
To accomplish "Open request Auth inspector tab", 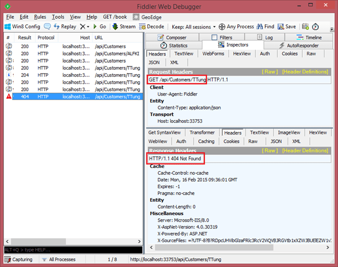I will pyautogui.click(x=265, y=54).
